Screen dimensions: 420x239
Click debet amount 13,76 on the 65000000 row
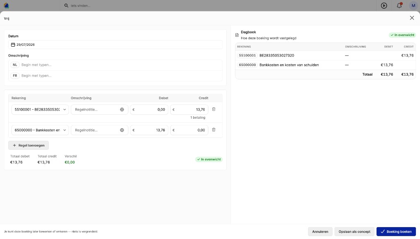149,130
